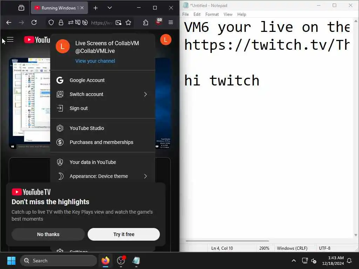Select the Running Windows YouTube tab

[x=59, y=8]
